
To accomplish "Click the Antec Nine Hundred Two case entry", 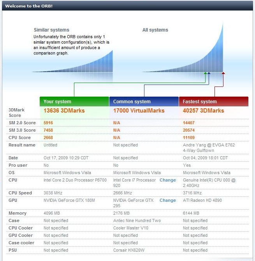I will click(137, 220).
